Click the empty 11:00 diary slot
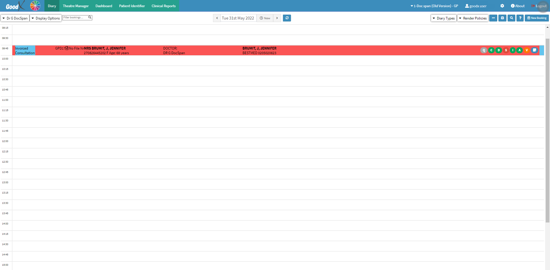 click(278, 102)
